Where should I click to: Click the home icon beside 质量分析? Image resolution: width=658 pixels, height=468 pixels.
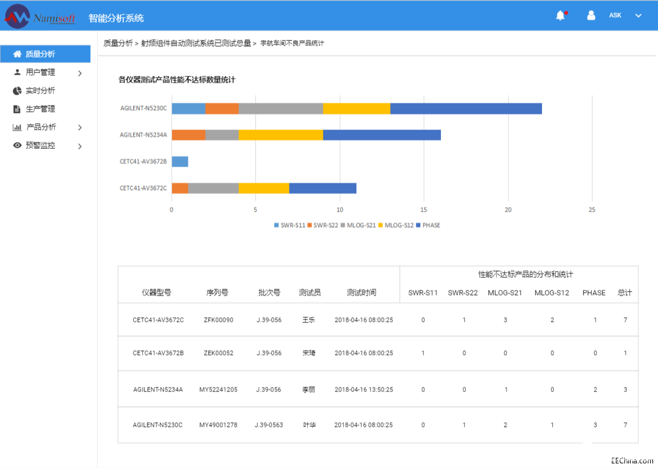pos(17,54)
